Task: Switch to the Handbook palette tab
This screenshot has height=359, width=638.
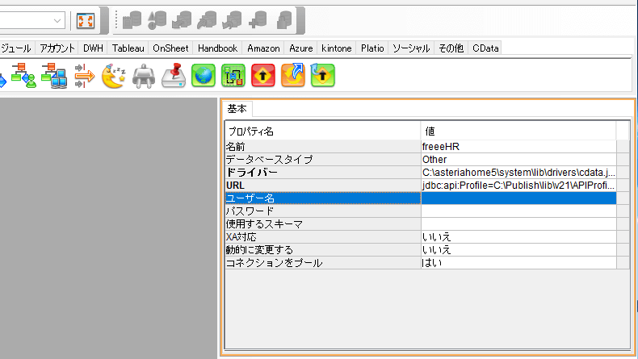Action: [x=218, y=48]
